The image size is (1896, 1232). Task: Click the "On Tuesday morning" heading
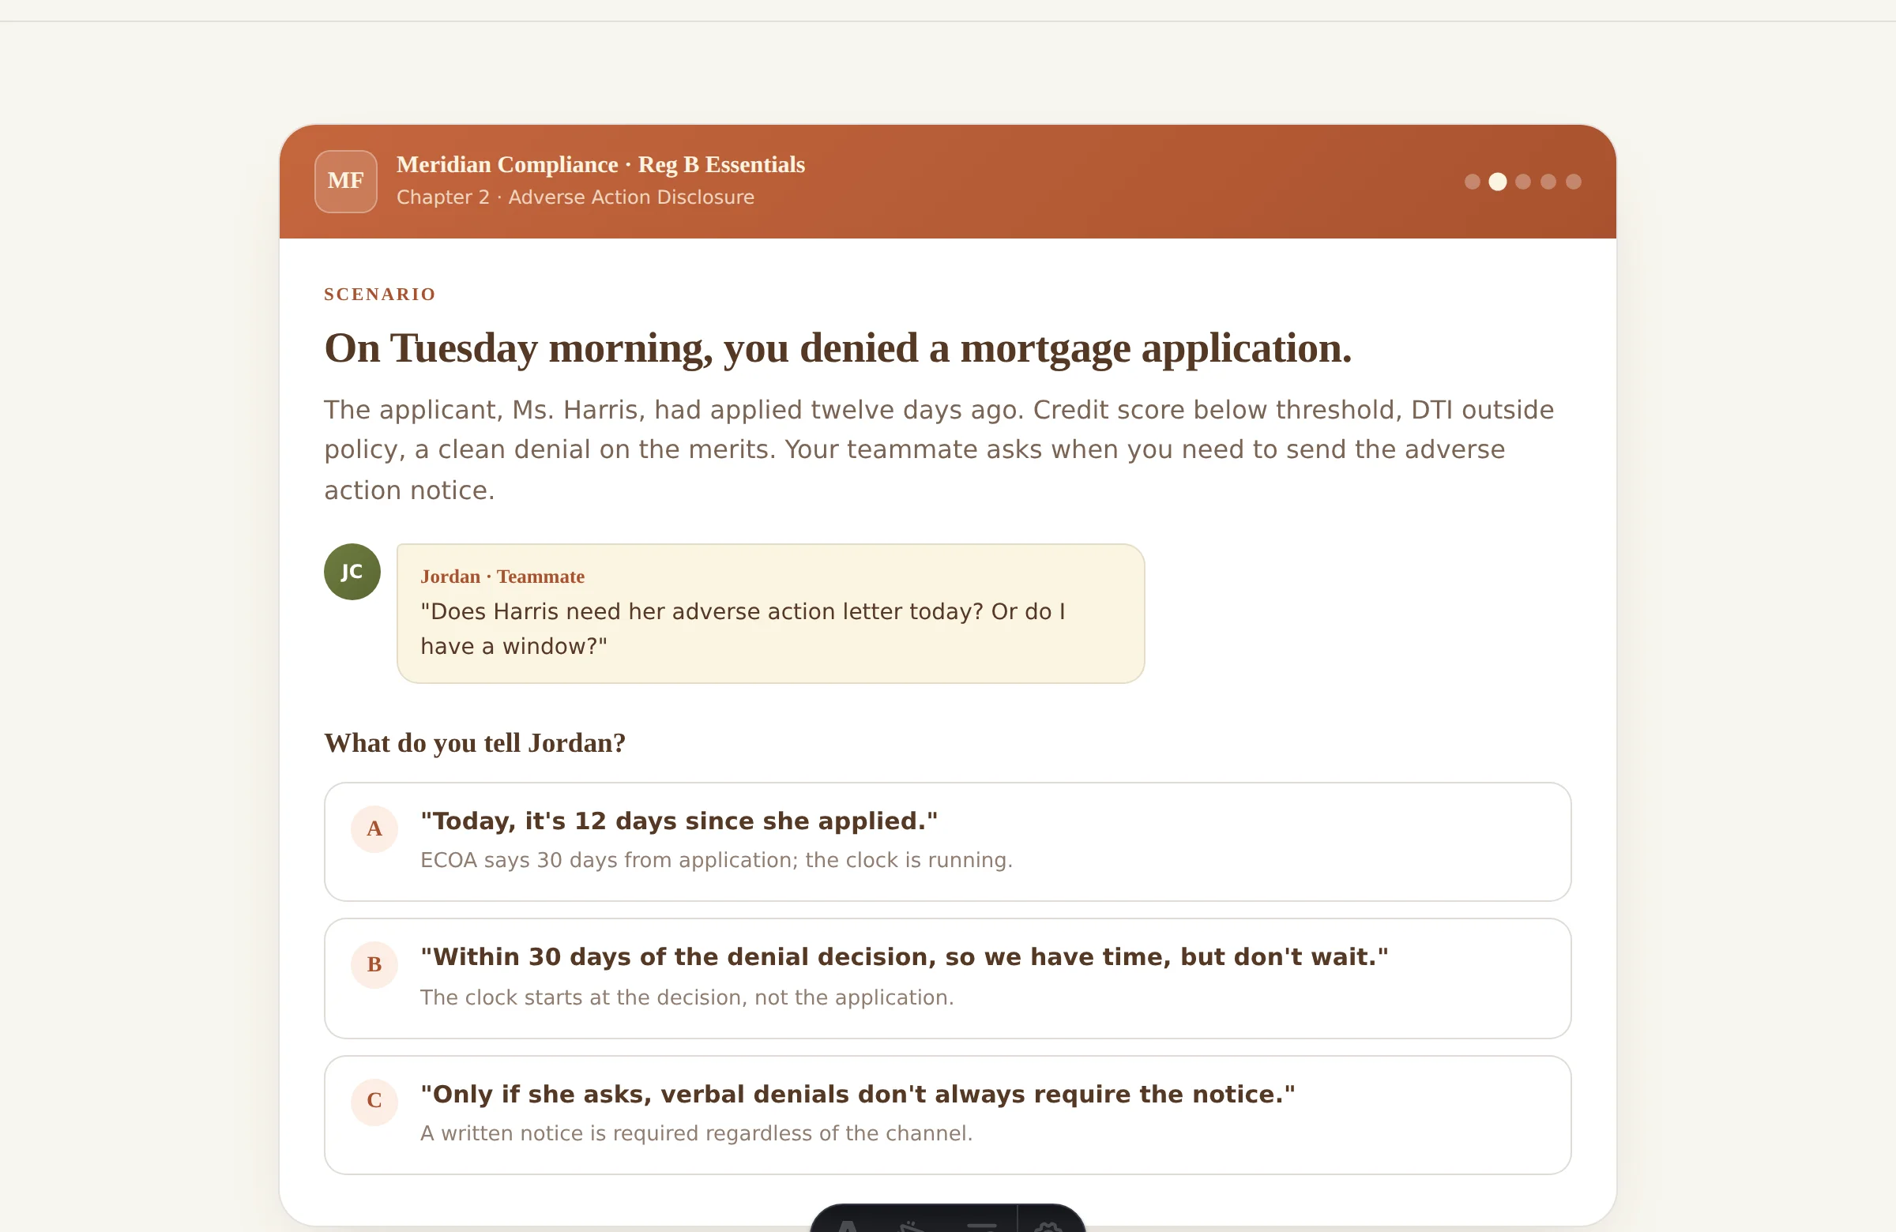[838, 349]
